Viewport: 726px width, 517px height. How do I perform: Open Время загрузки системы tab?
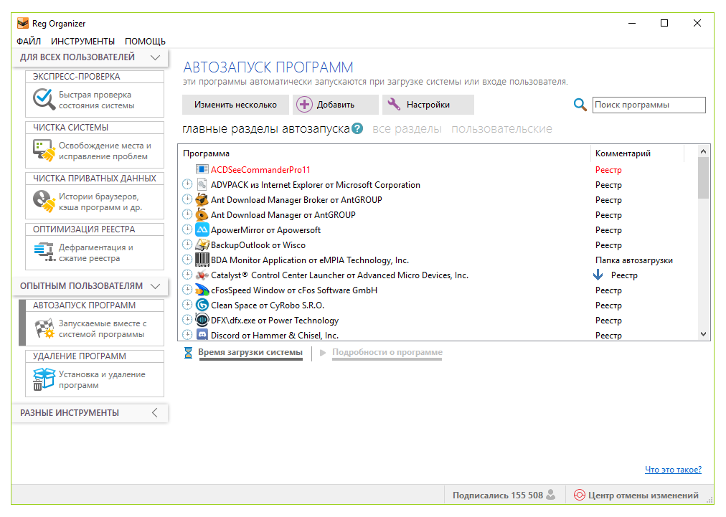[250, 352]
